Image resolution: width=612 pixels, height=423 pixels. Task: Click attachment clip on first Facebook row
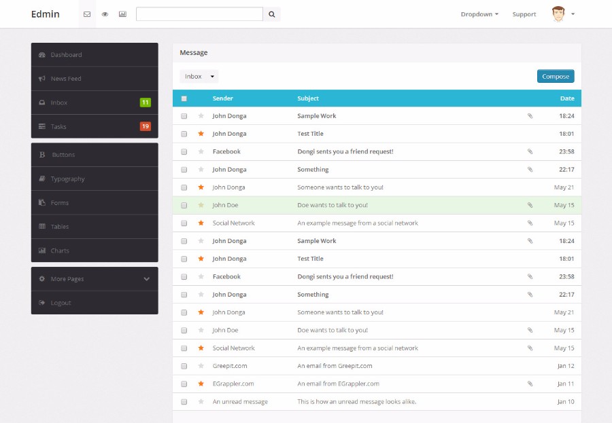pos(530,151)
